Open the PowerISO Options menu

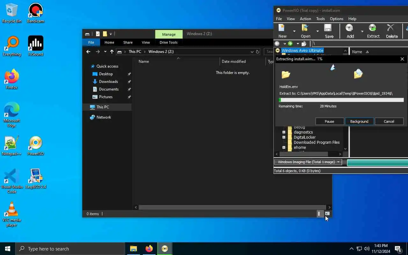[x=337, y=19]
